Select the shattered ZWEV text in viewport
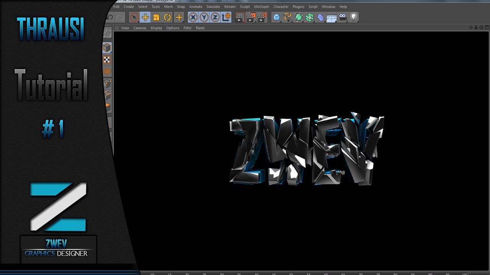Viewport: 490px width, 275px height. pos(306,150)
